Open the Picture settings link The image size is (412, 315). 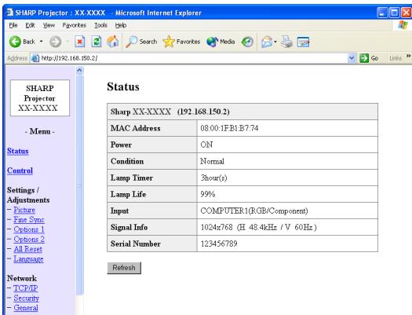(24, 210)
